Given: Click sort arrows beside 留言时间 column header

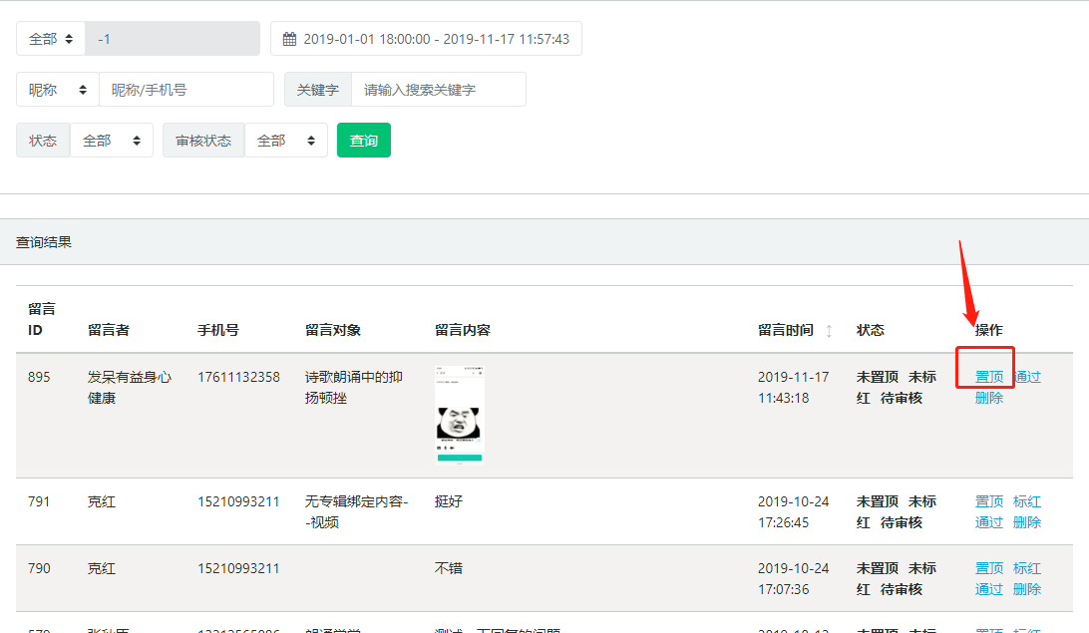Looking at the screenshot, I should pos(829,331).
